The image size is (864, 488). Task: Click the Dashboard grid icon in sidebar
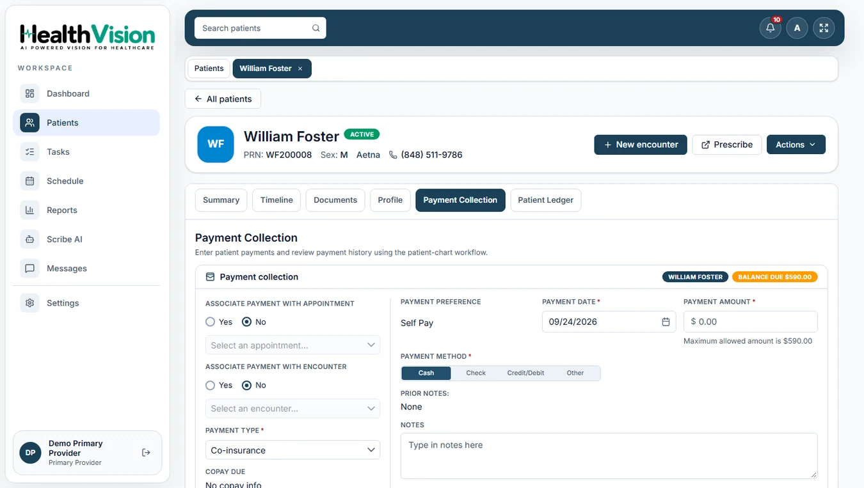29,93
